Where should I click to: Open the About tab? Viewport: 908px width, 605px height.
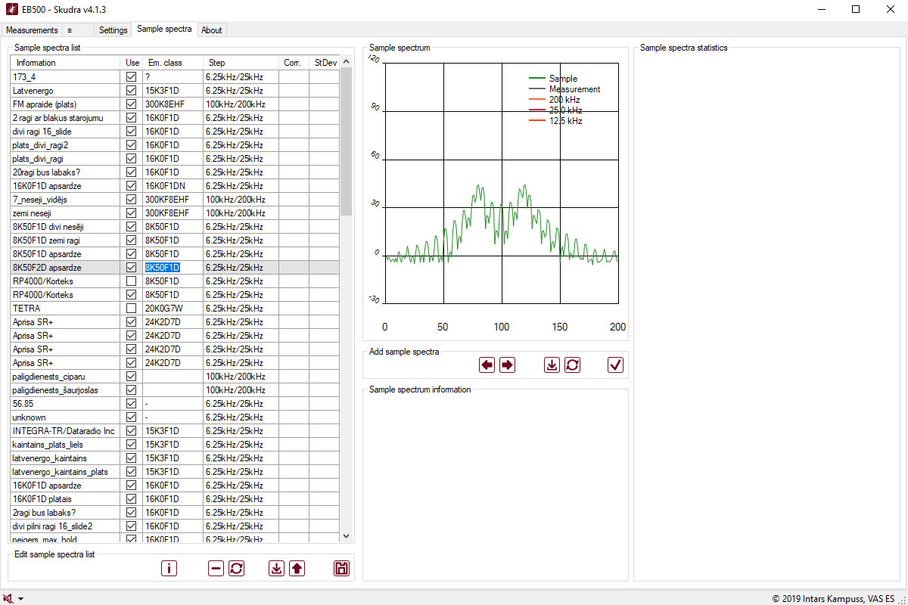(x=212, y=30)
